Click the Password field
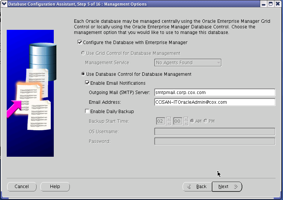This screenshot has height=200, width=283. coord(215,141)
